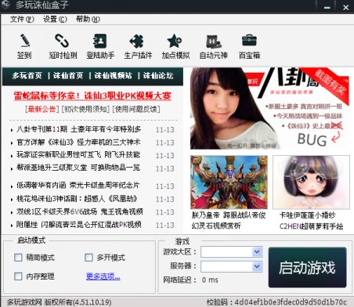Open the 设置(C) menu
Screen dimensions: 354x307
click(x=55, y=20)
